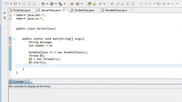This screenshot has width=182, height=102.
Task: Click 'No consoles to display at this time.' text
Action: 30,86
